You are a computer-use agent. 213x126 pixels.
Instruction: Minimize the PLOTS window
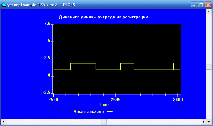[x=194, y=4]
